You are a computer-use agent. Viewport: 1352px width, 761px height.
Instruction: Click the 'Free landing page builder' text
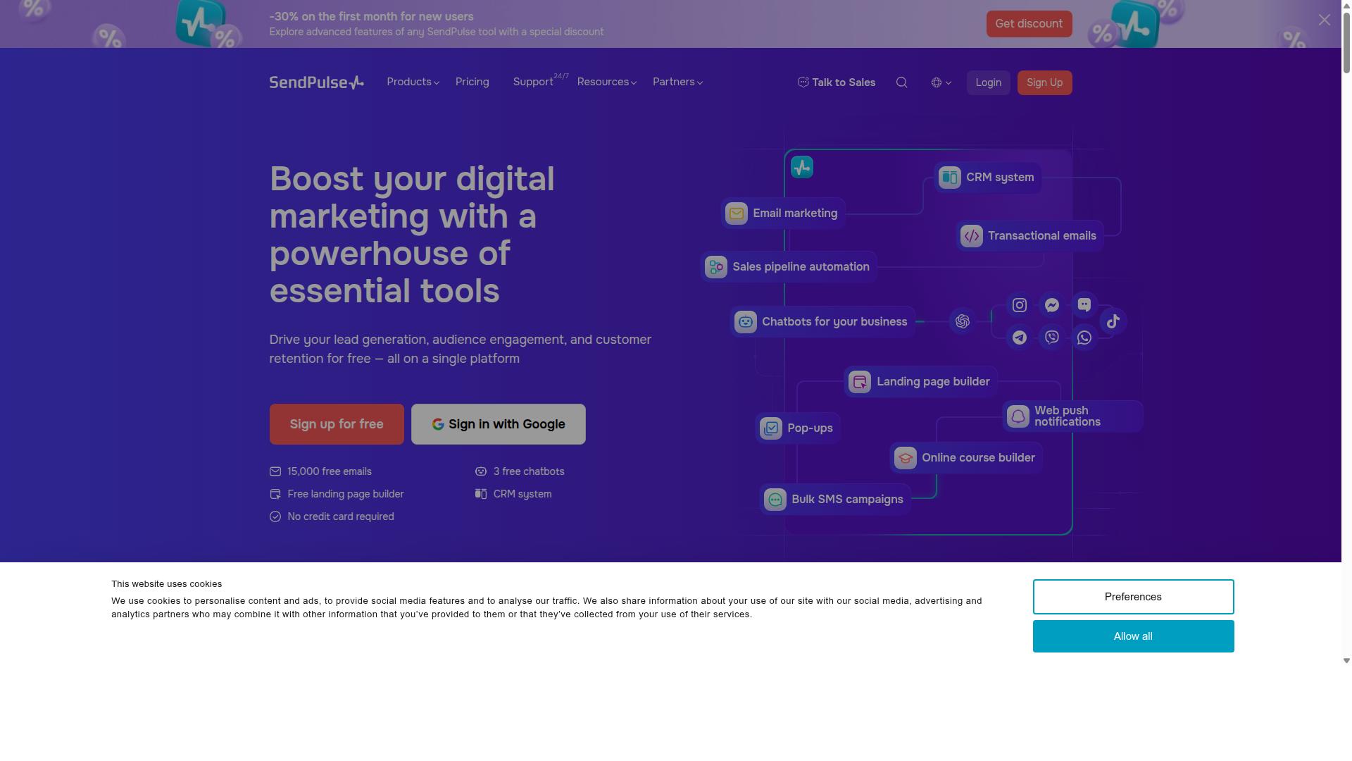pyautogui.click(x=346, y=494)
